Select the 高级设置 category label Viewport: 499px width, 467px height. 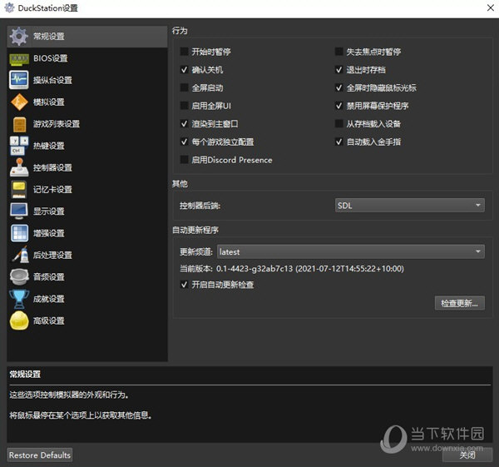coord(49,320)
